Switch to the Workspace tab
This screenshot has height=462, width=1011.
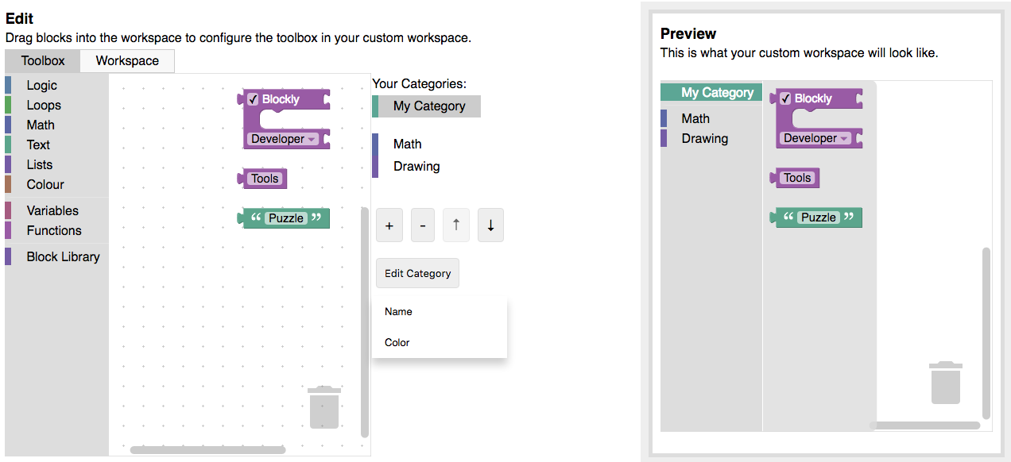click(x=126, y=60)
